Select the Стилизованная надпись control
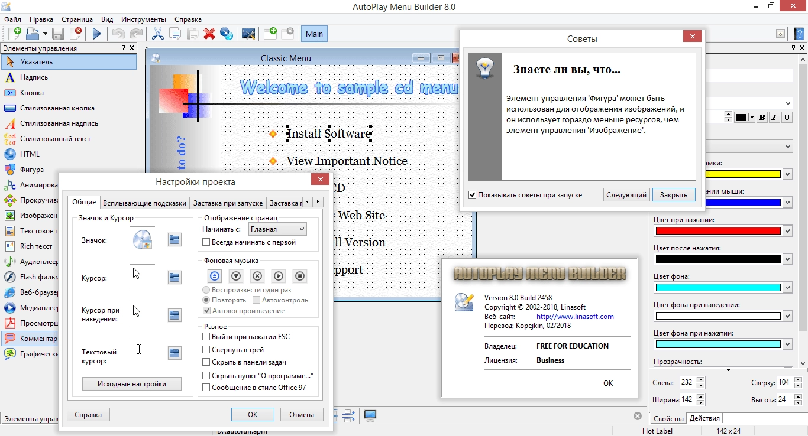Screen dimensions: 808x436 (69, 123)
